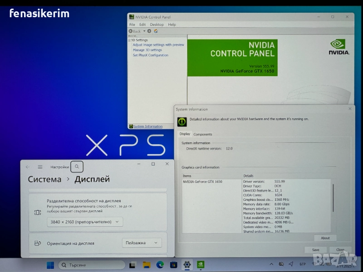This screenshot has width=363, height=272.
Task: Click the NVIDIA taskbar icon
Action: 201,264
